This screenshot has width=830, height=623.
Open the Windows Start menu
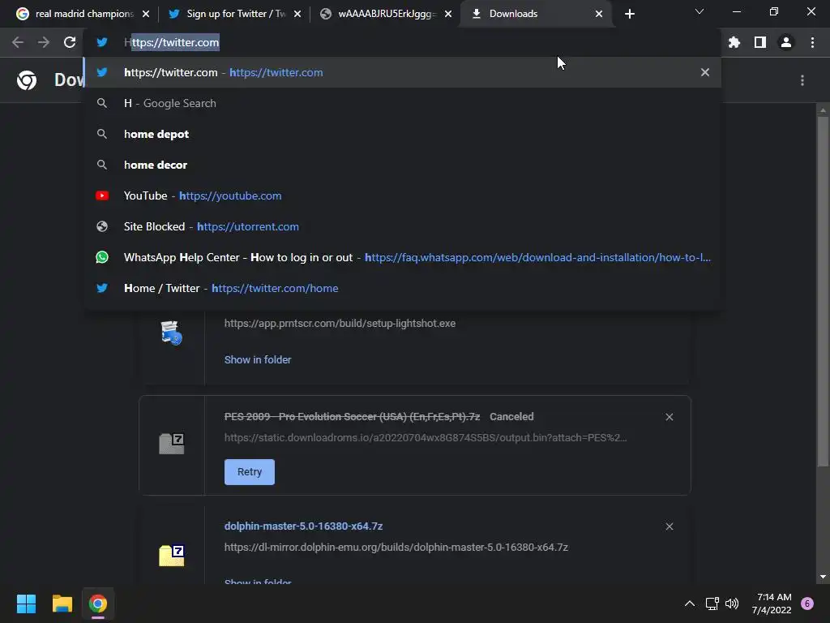[26, 604]
